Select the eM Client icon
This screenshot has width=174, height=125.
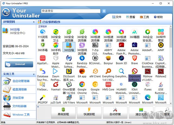point(95,71)
